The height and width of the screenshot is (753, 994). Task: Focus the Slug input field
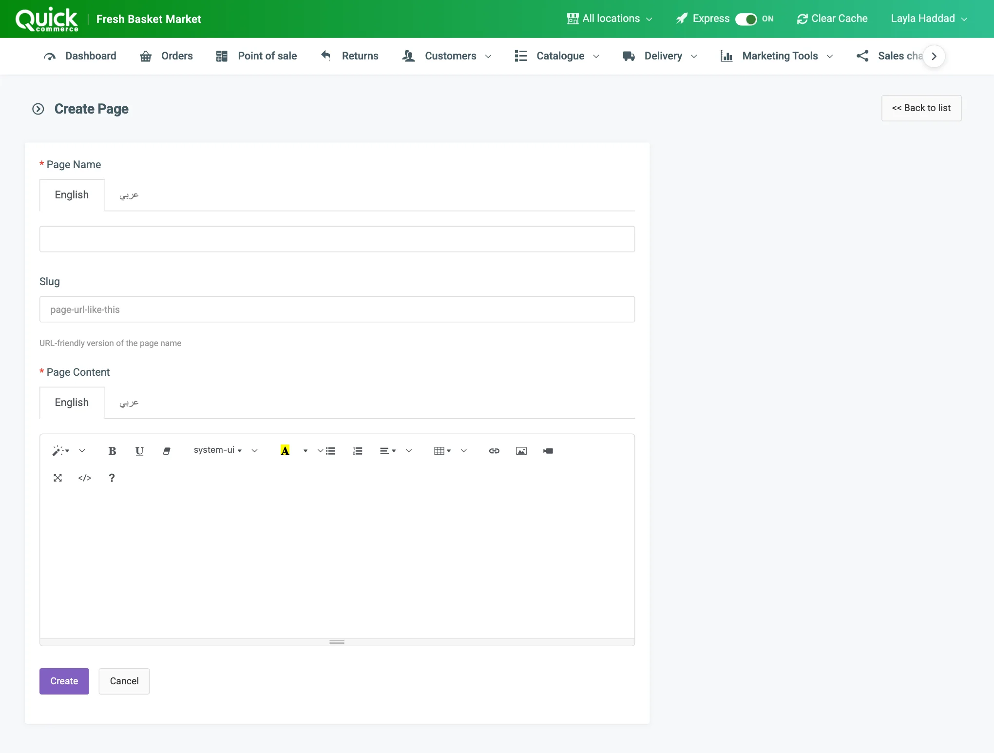pyautogui.click(x=337, y=309)
